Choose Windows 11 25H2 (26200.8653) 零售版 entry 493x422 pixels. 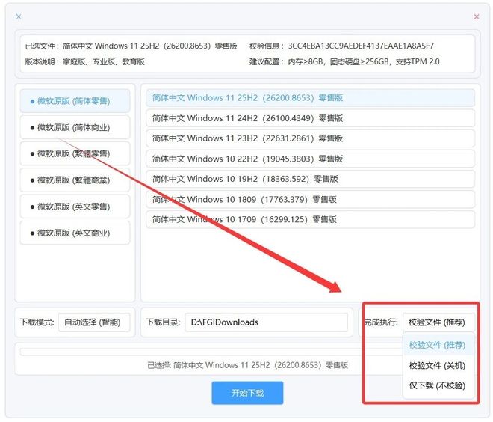click(310, 98)
